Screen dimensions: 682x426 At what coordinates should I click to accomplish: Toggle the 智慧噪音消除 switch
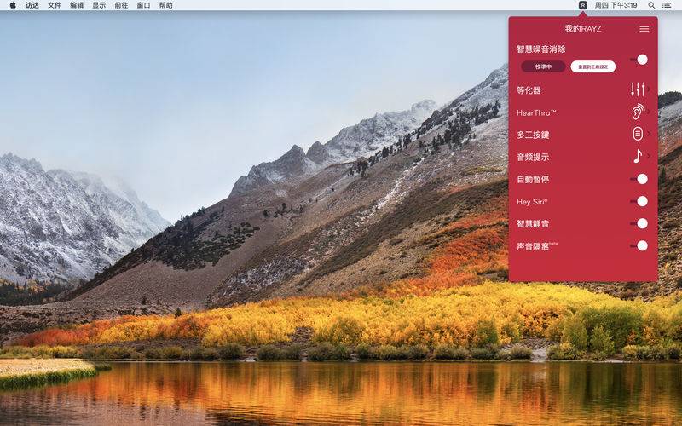(639, 60)
